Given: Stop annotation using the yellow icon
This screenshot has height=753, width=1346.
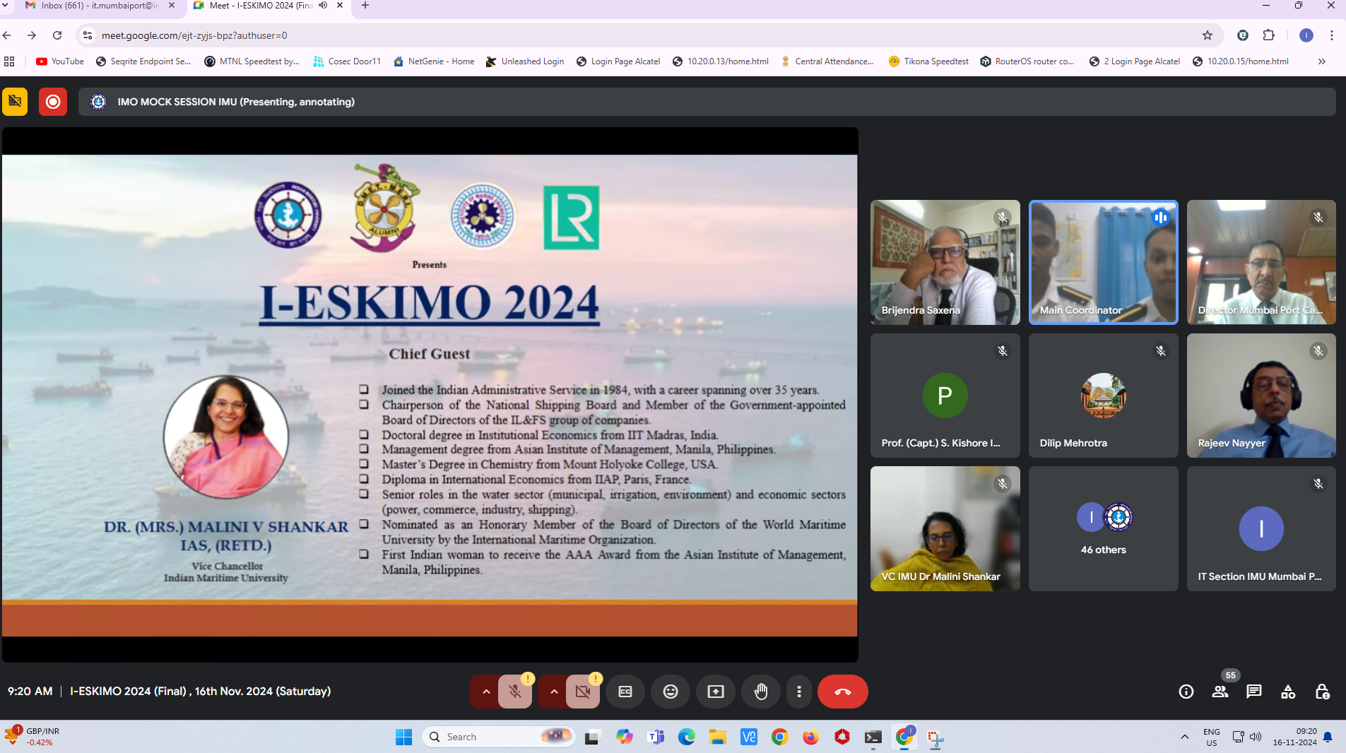Looking at the screenshot, I should tap(15, 102).
